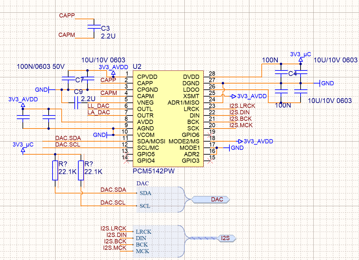The height and width of the screenshot is (260, 359).
Task: Click 10U/10V 0603 text above C7
Action: (x=103, y=60)
